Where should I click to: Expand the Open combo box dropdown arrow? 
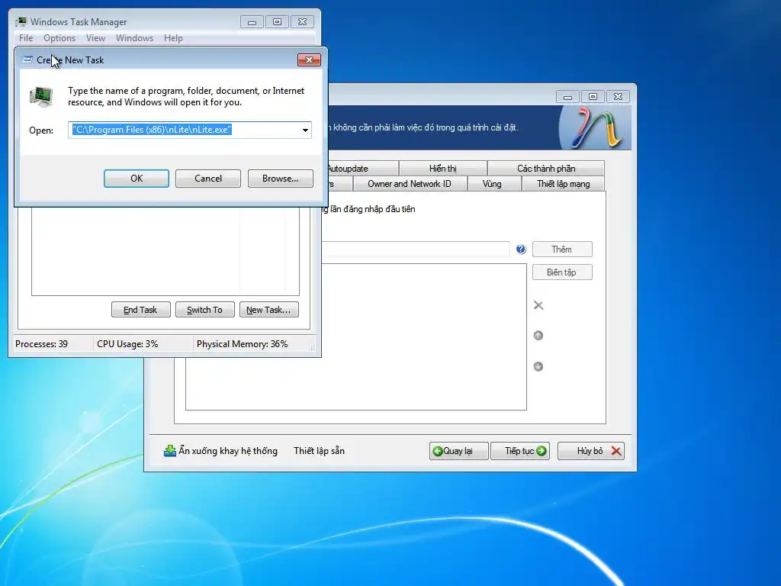pos(305,130)
